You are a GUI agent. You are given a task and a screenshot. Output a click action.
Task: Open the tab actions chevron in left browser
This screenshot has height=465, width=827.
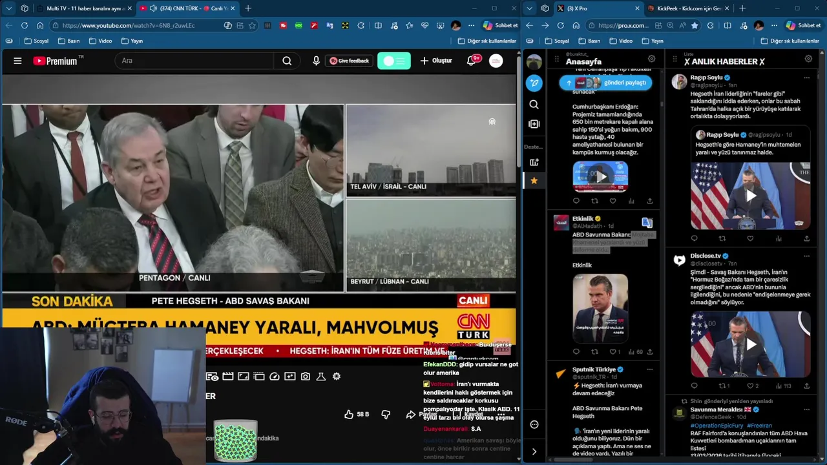(8, 8)
